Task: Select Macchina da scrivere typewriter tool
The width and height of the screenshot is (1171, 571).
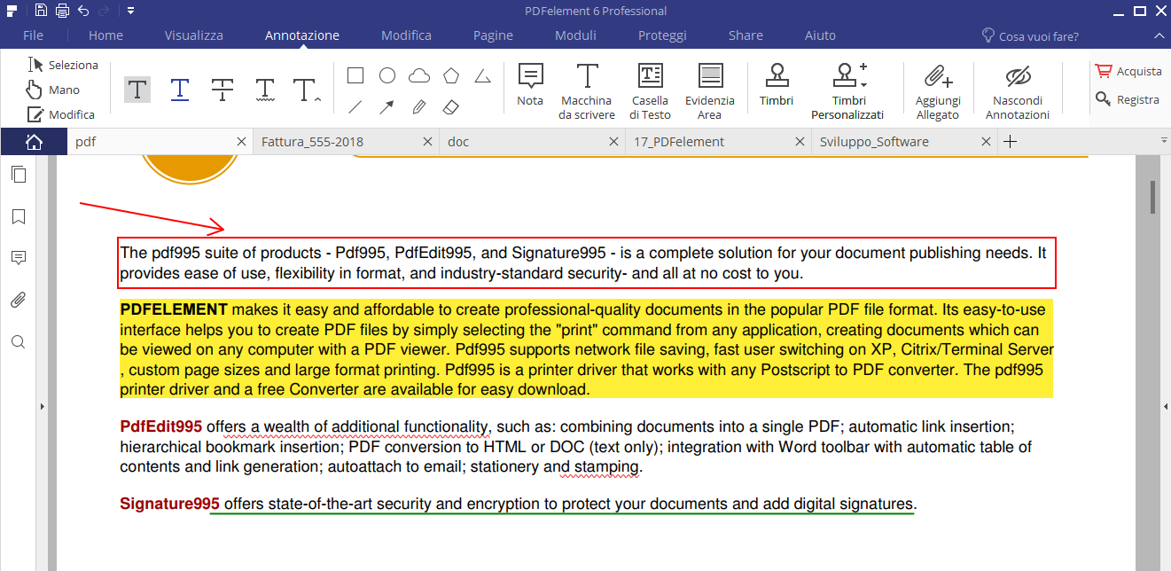Action: pyautogui.click(x=587, y=90)
